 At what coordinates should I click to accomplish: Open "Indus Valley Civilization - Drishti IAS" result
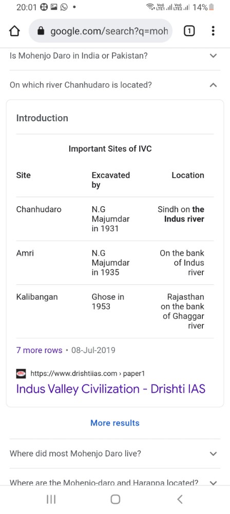(x=111, y=389)
